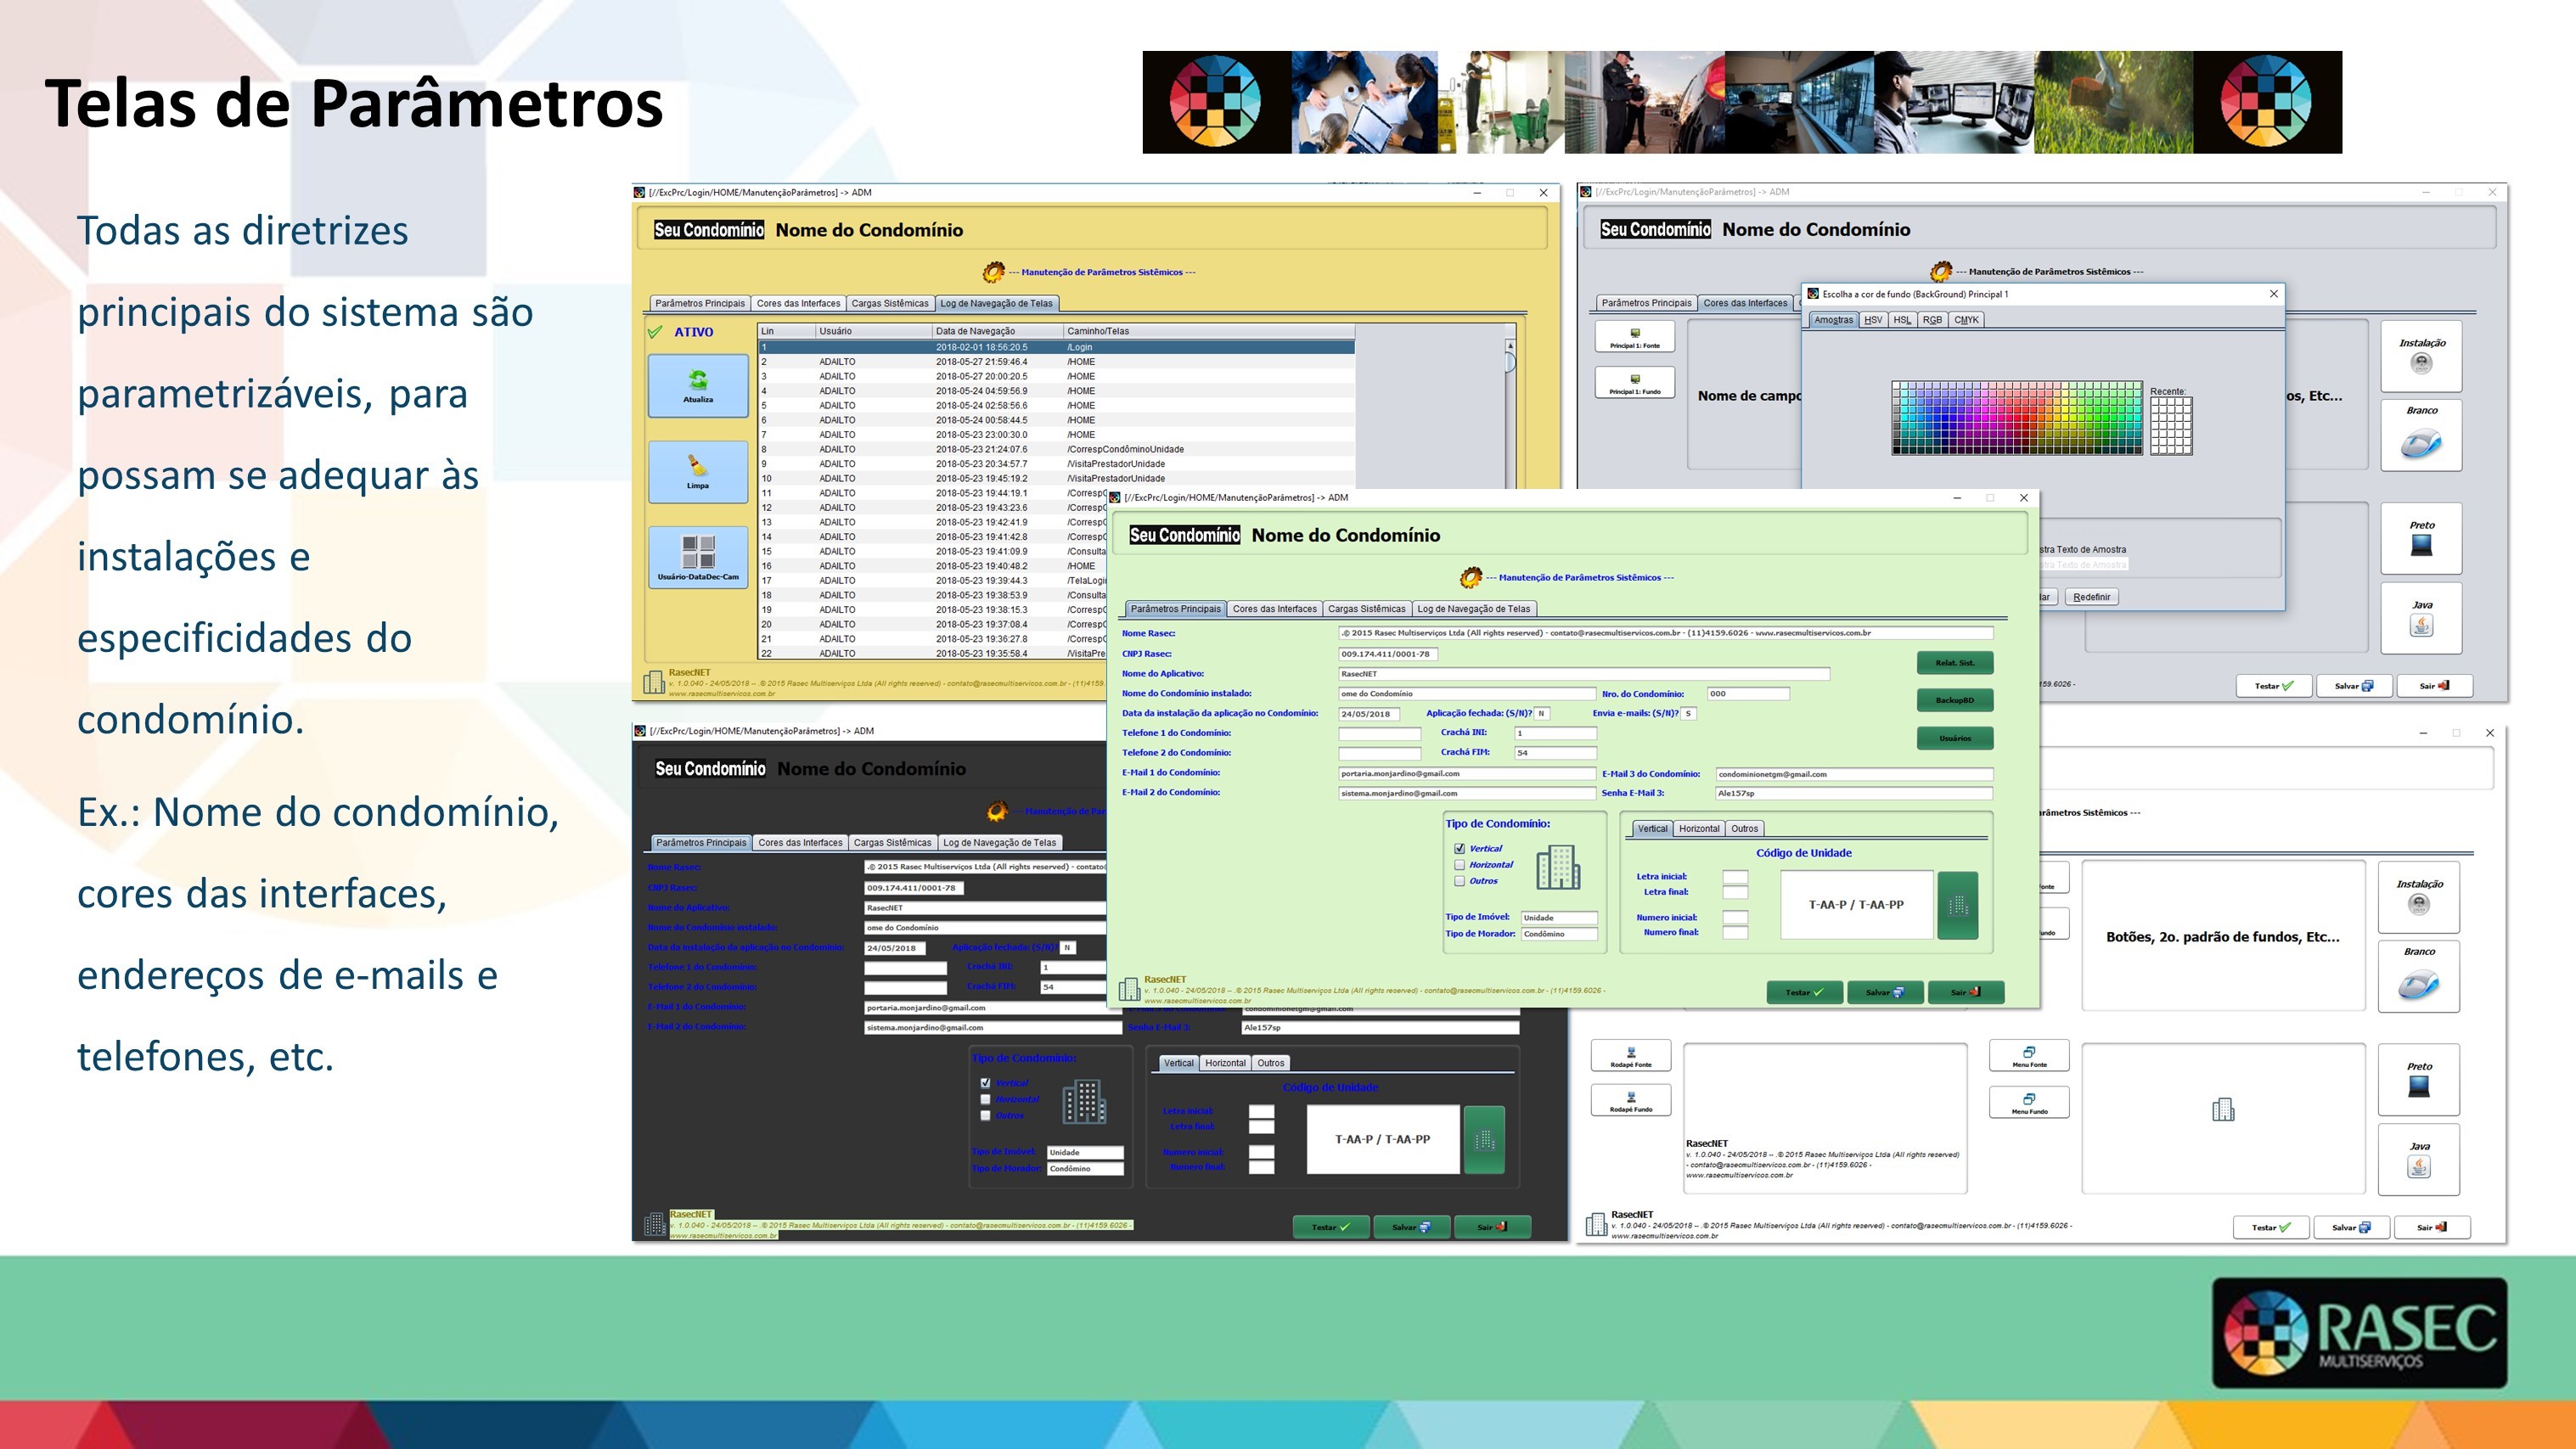Click the E-Mail 1 do Condomínio field
The image size is (2576, 1449).
coord(1466,773)
